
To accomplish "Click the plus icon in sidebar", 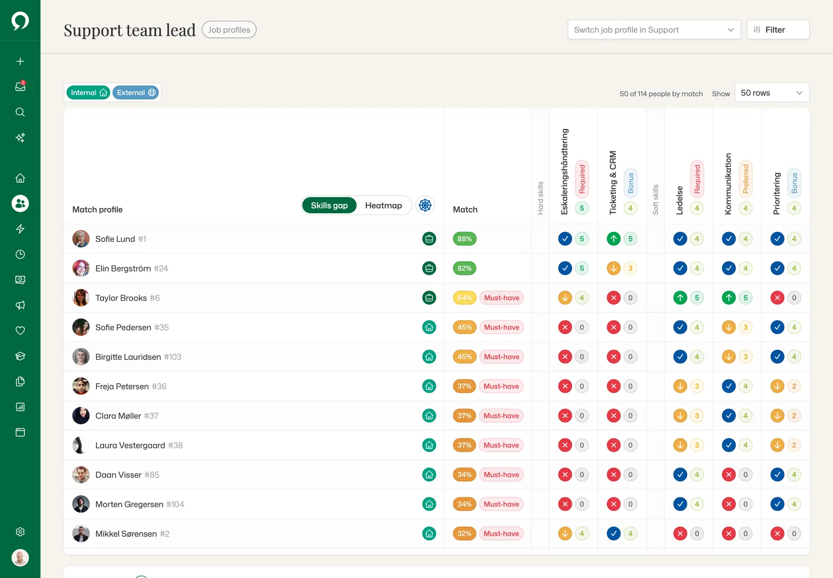I will (20, 61).
